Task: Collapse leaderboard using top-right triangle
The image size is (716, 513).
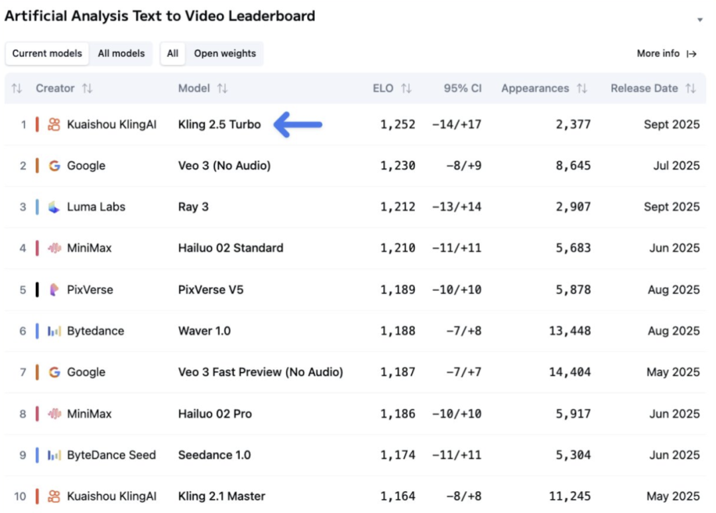Action: click(699, 21)
